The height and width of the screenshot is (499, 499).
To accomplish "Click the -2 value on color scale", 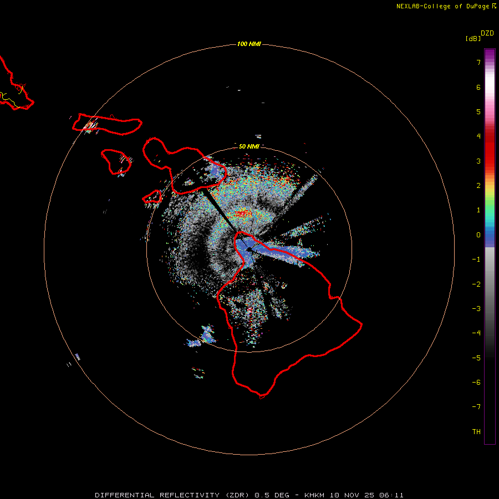I will coord(476,284).
